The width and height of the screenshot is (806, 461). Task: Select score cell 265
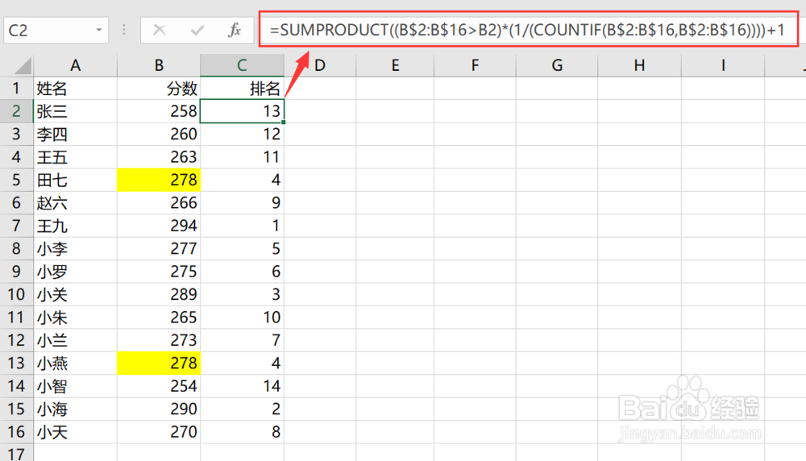[159, 318]
